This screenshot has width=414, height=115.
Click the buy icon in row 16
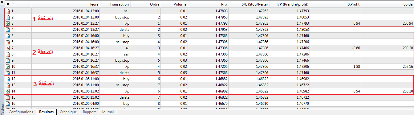click(8, 104)
